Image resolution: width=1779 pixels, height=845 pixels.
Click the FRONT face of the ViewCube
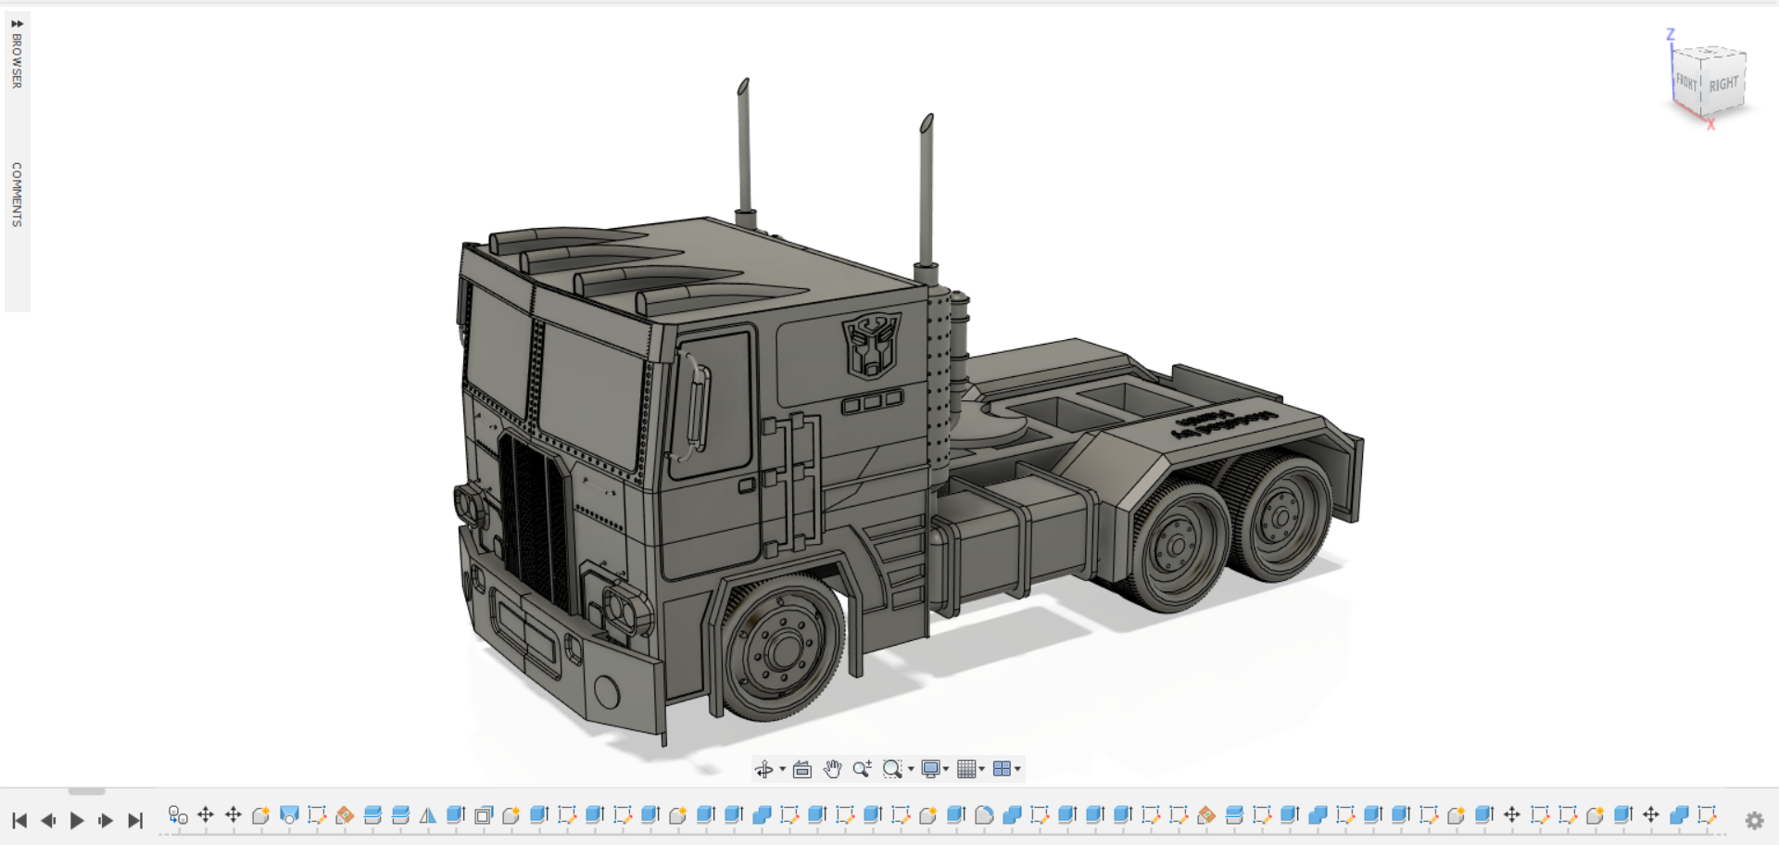coord(1686,82)
